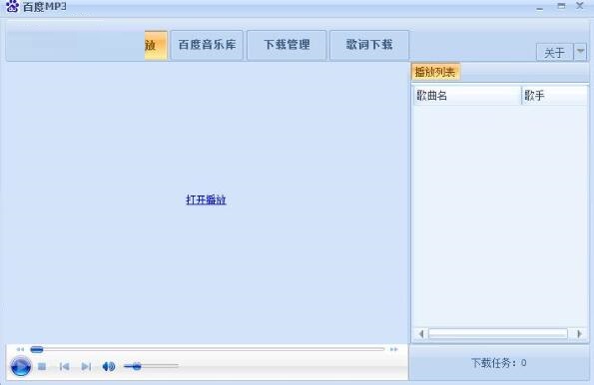The height and width of the screenshot is (385, 594).
Task: Switch to the 下载管理 tab
Action: pyautogui.click(x=287, y=45)
